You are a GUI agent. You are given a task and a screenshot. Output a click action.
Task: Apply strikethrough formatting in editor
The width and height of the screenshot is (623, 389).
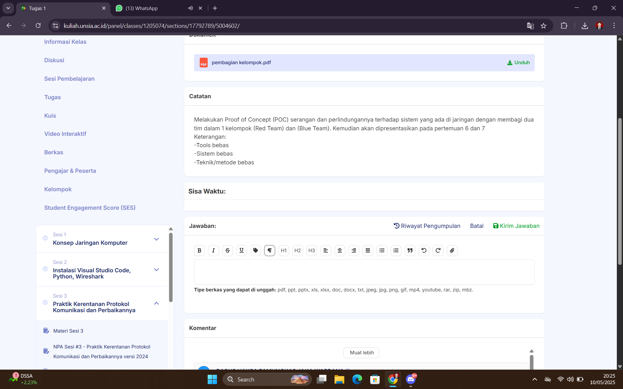point(227,250)
